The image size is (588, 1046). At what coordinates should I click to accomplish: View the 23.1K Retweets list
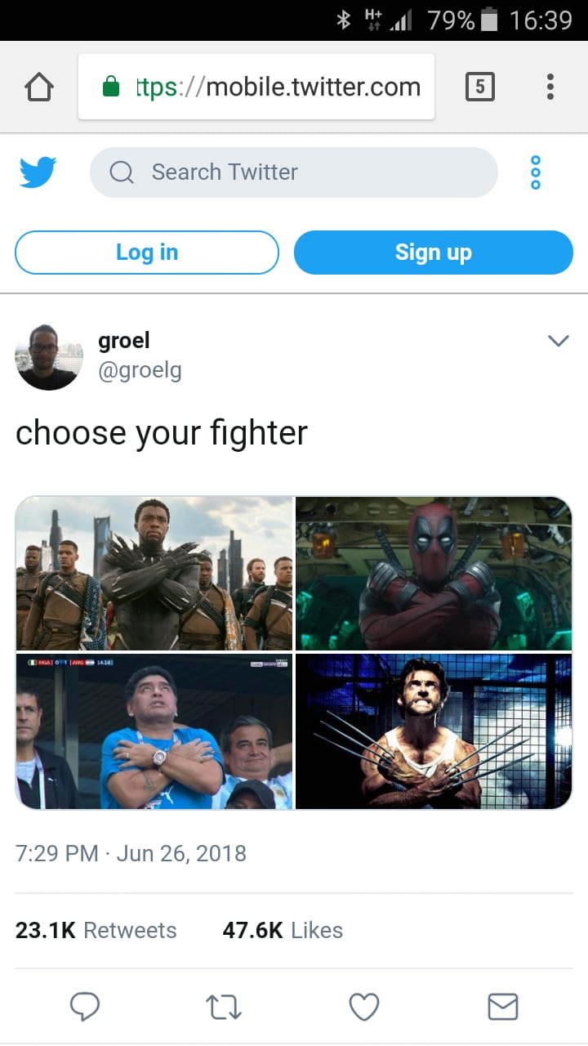pyautogui.click(x=96, y=930)
